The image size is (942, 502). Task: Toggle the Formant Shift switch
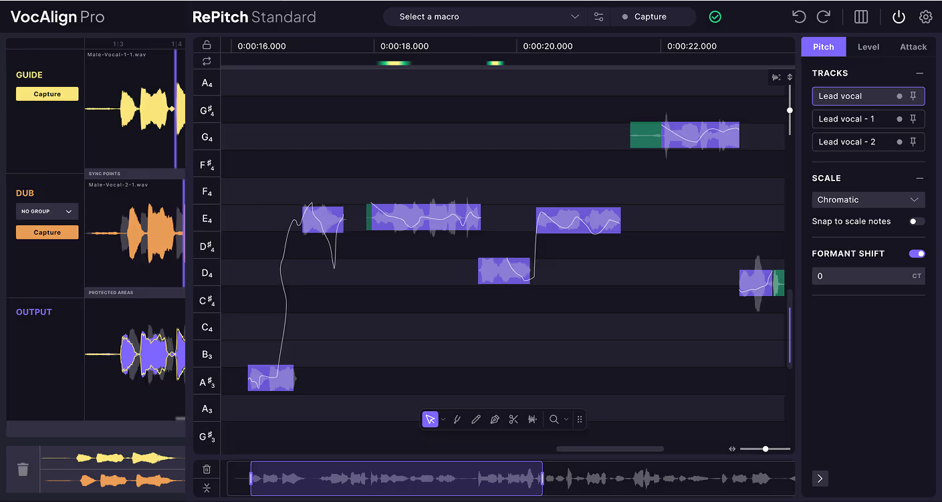coord(917,254)
